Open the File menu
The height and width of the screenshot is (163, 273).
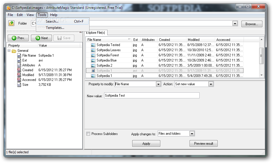(x=10, y=15)
